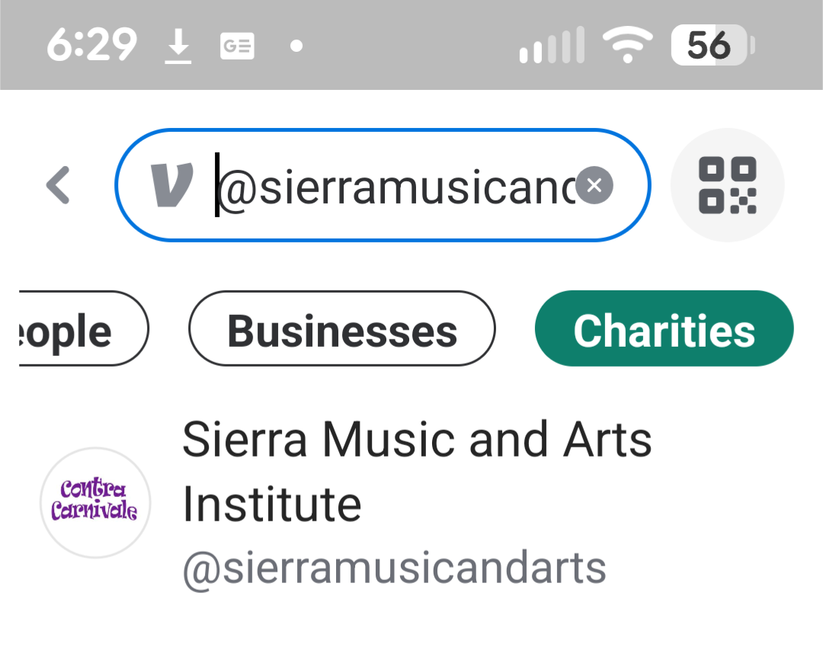
Task: Open Sierra Music and Arts Institute result
Action: [417, 440]
